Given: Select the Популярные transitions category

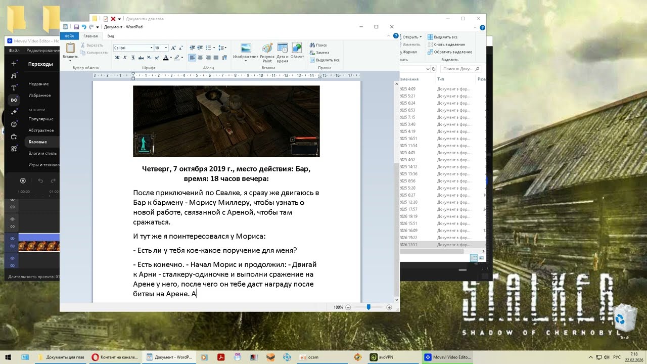Looking at the screenshot, I should pos(41,119).
